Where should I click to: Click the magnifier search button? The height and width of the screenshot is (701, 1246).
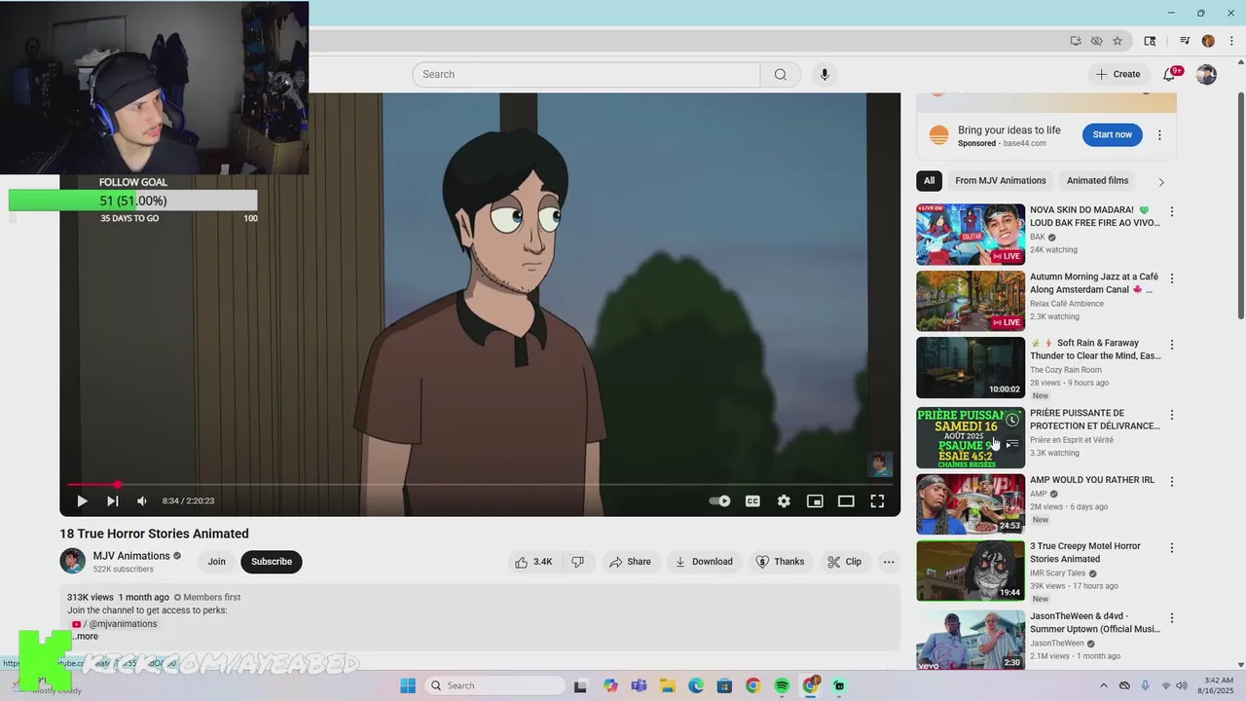tap(781, 74)
